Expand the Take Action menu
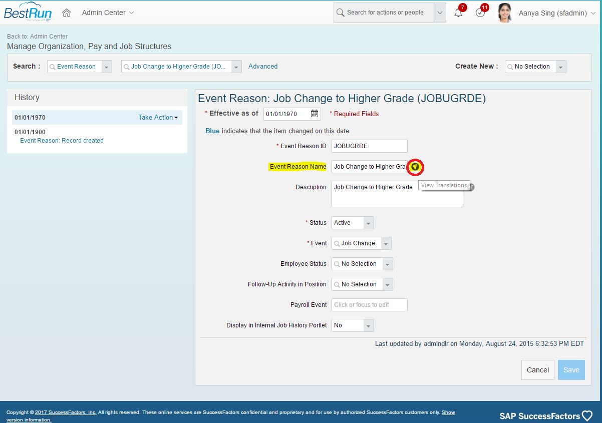602x423 pixels. click(158, 117)
